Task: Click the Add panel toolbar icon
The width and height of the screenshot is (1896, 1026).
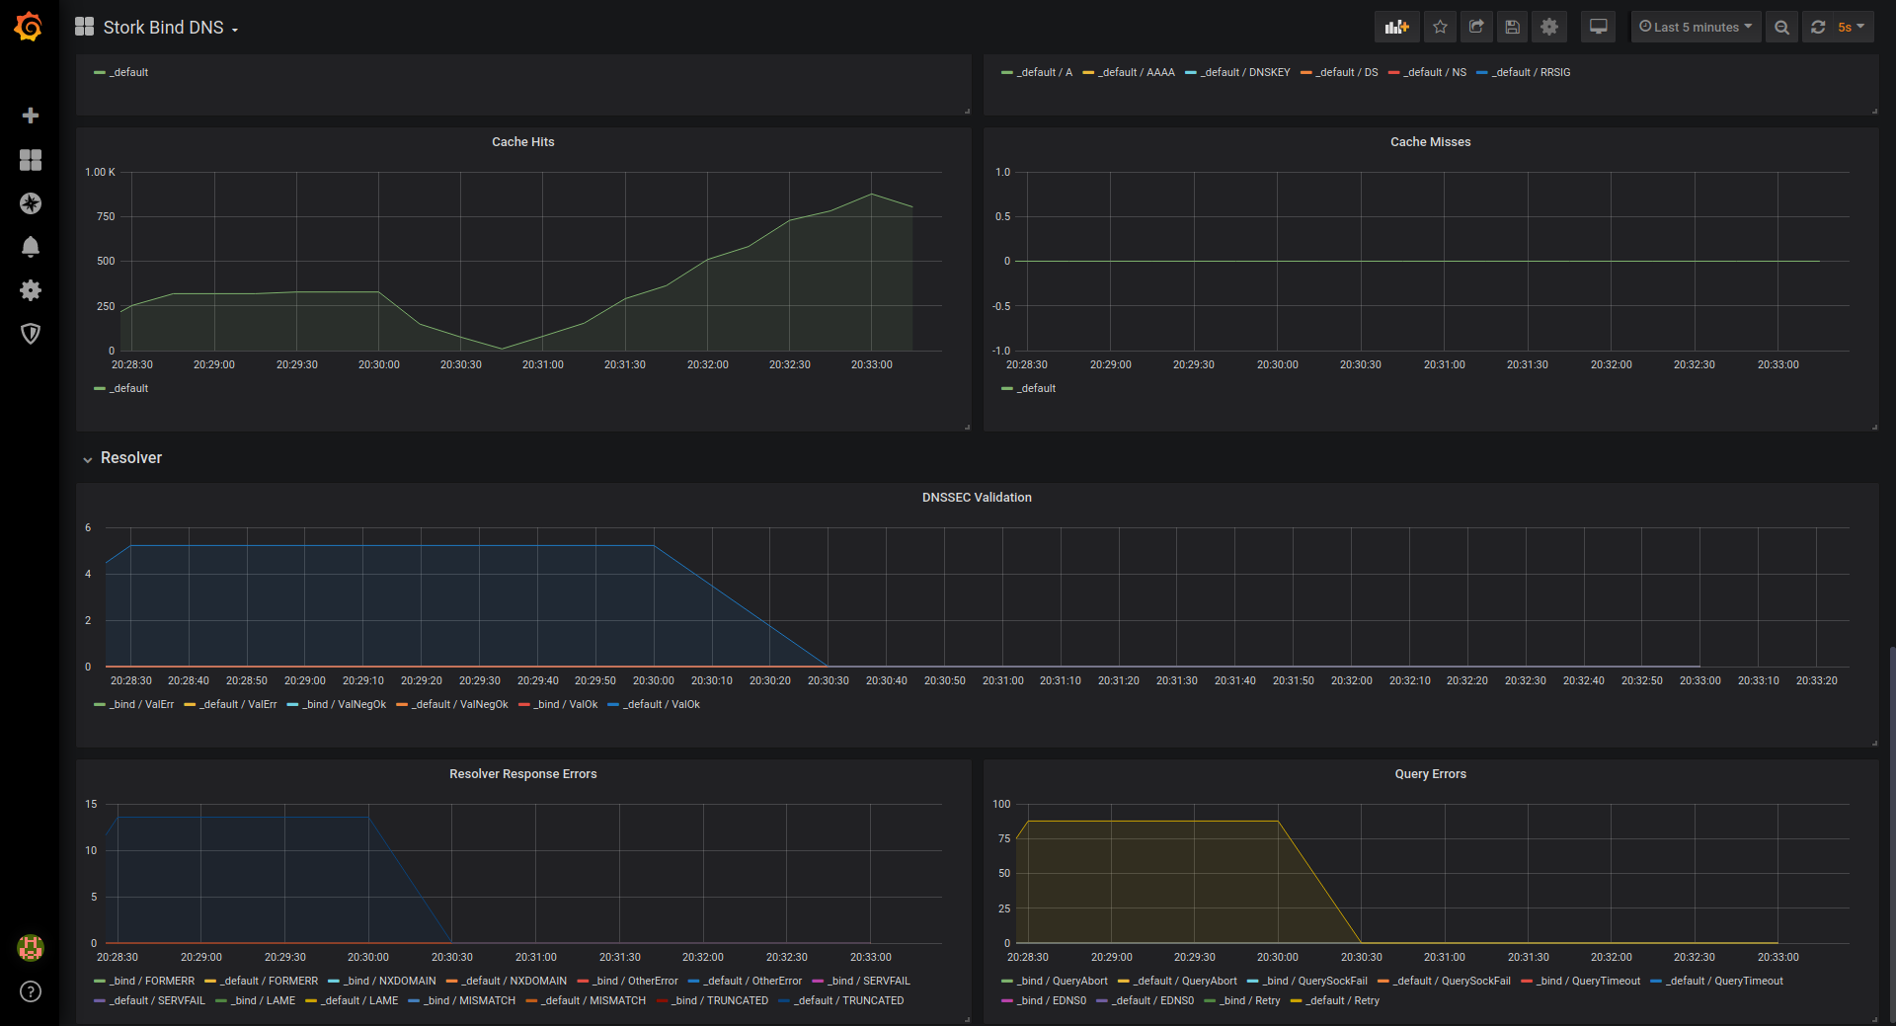Action: pyautogui.click(x=1396, y=27)
